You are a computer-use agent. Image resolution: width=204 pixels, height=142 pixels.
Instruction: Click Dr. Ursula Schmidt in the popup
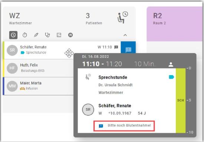tap(115, 85)
